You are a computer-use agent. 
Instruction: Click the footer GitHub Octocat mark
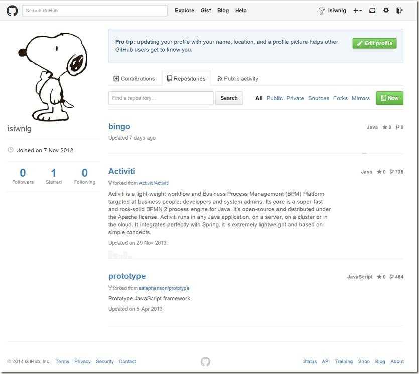[205, 362]
